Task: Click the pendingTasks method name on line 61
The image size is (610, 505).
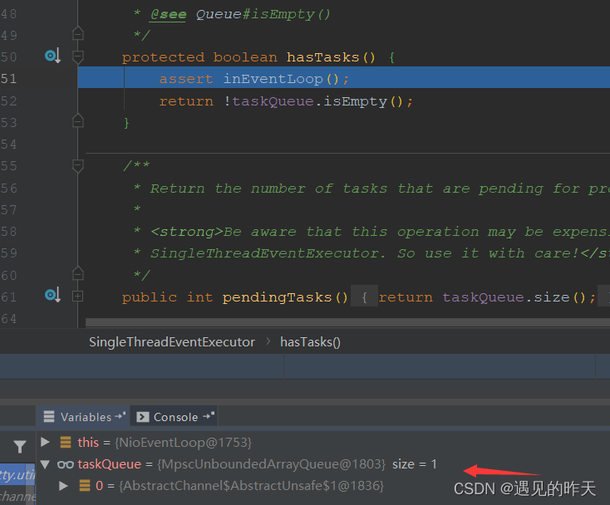Action: click(277, 297)
